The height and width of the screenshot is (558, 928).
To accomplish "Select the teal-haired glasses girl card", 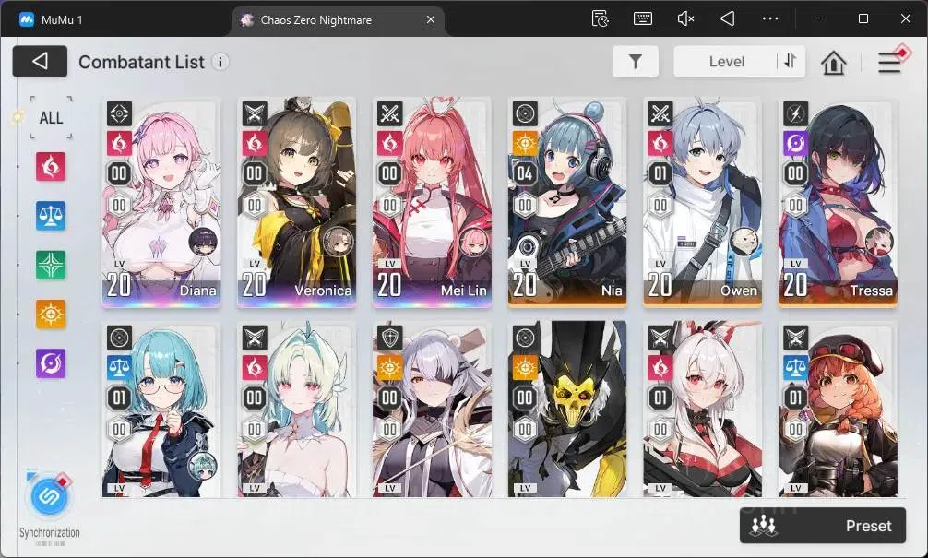I will pyautogui.click(x=161, y=410).
